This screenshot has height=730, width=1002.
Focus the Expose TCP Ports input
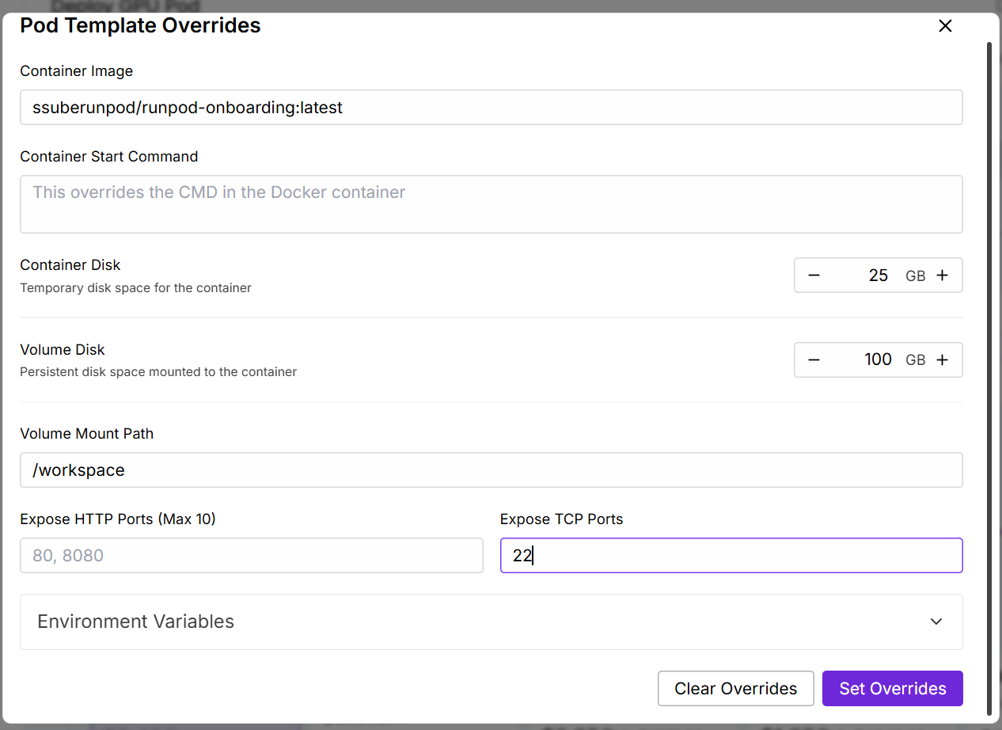pos(731,556)
